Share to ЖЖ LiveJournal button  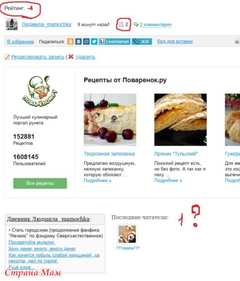142,42
